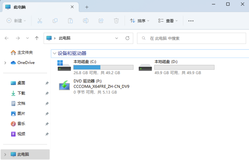The image size is (249, 160).
Task: Minimize the File Explorer window
Action: 214,4
